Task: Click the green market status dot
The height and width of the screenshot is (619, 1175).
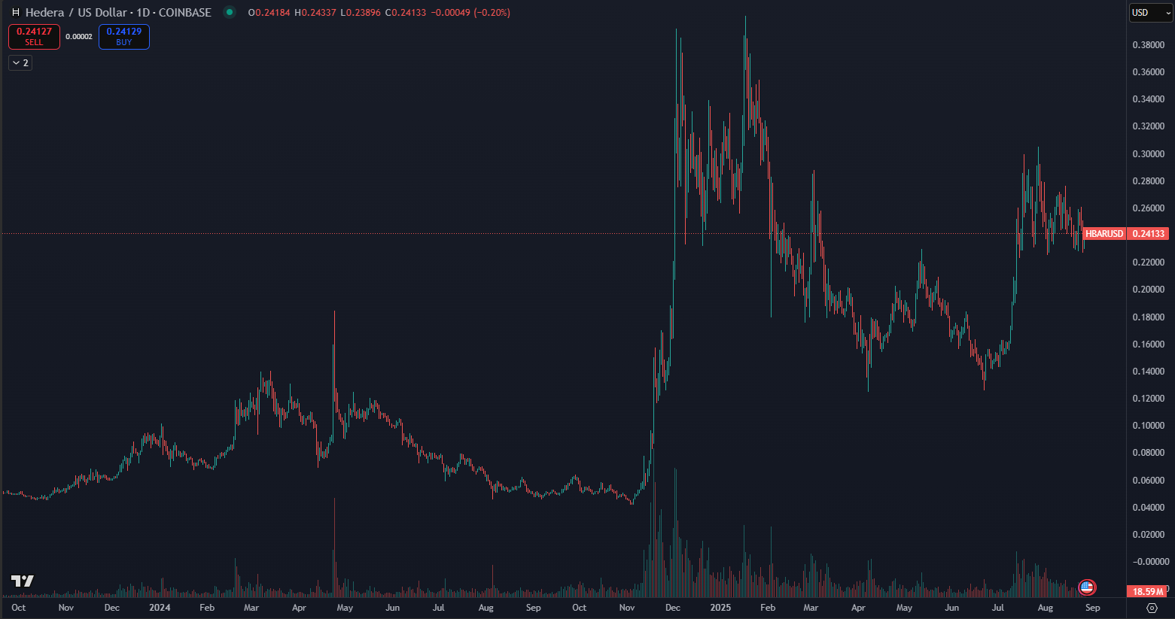Action: point(230,12)
